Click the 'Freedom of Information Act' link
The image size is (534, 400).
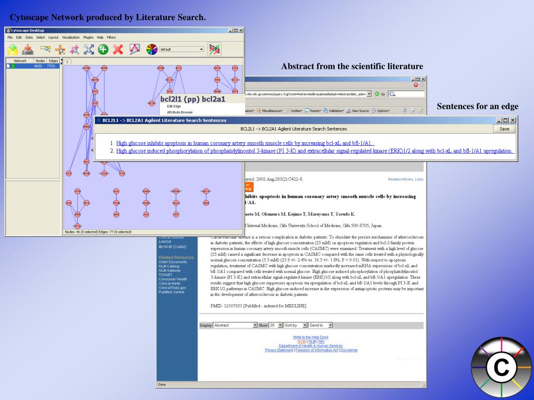point(317,350)
